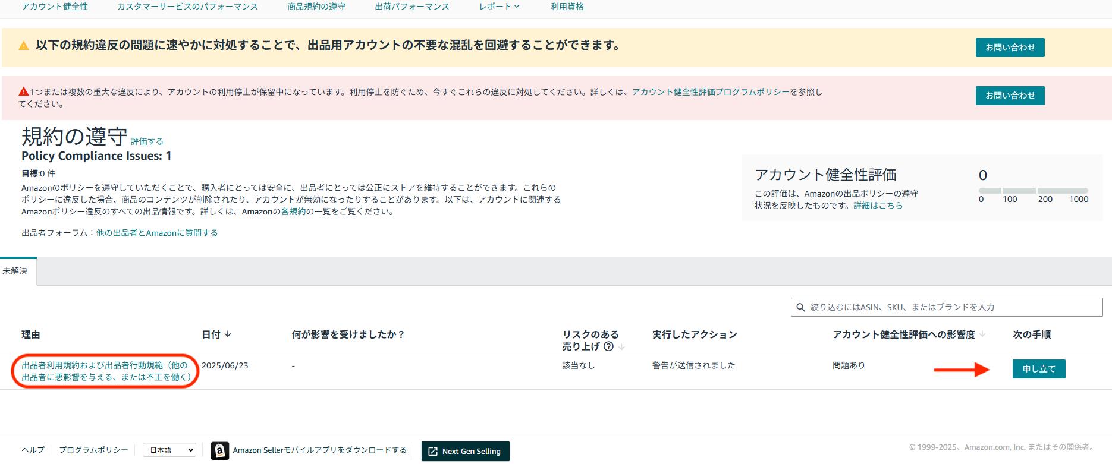The image size is (1112, 464).
Task: Click お問い合わせ button in yellow banner
Action: (1010, 48)
